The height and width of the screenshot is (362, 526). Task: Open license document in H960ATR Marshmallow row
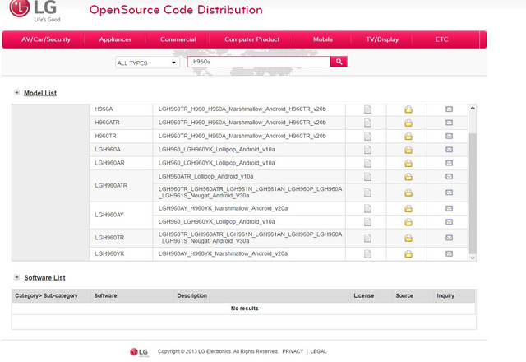(x=367, y=123)
